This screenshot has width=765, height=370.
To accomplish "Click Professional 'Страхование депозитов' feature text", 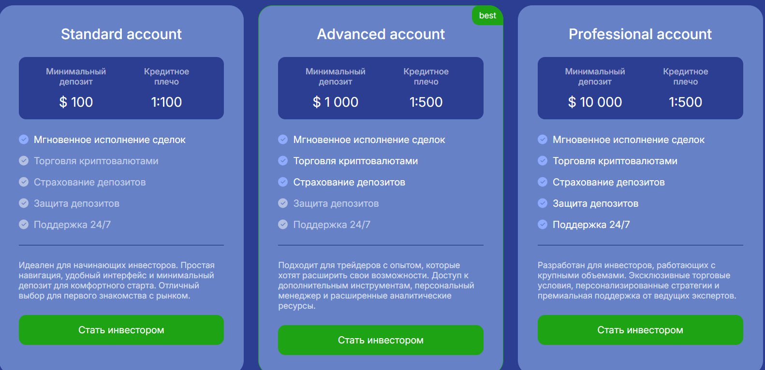I will click(x=609, y=182).
